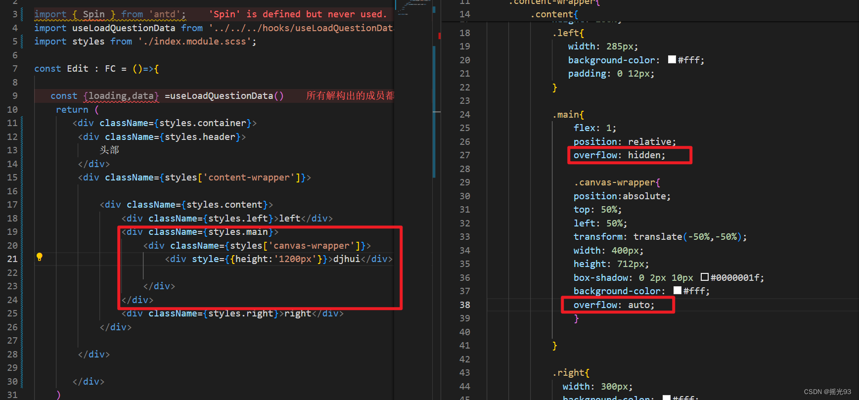Click line number 27 in the right editor gutter

[465, 155]
